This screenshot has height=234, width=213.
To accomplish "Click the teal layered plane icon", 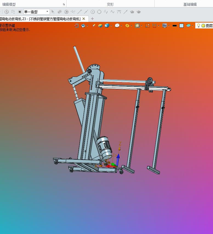I will pos(188,26).
